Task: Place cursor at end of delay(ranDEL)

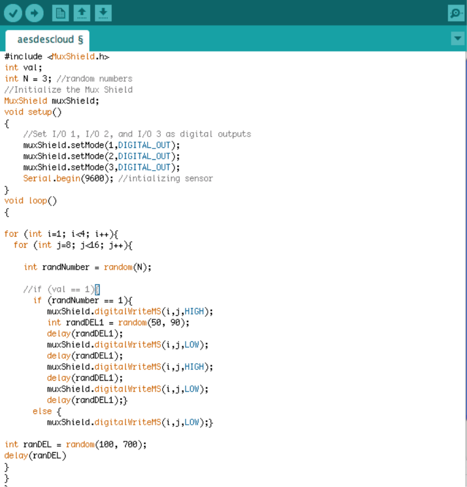Action: coord(67,456)
